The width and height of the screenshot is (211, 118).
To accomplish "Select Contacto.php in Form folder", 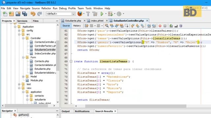I will pos(42,61).
